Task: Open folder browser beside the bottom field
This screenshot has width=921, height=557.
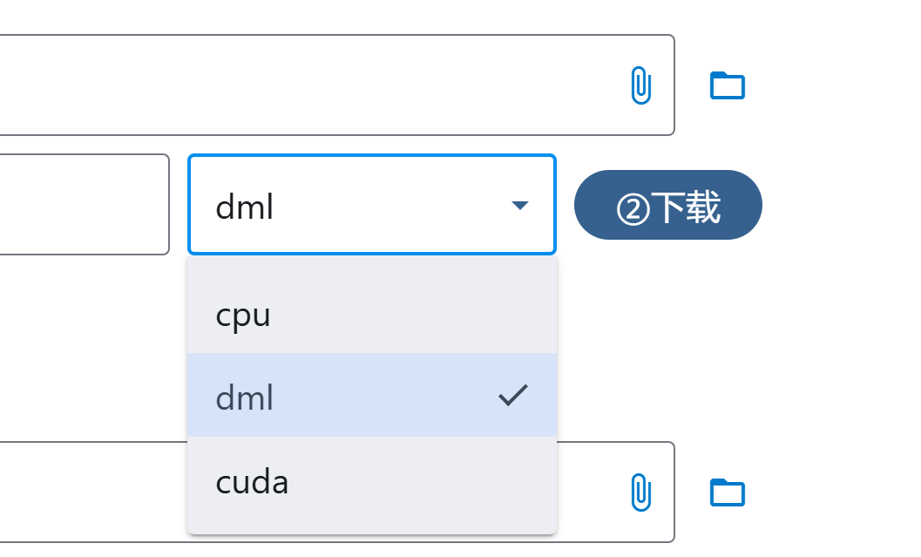Action: coord(728,492)
